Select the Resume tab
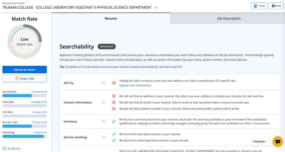 (111, 19)
